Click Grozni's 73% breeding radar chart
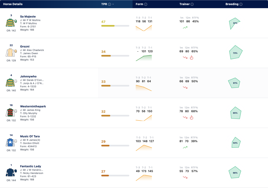This screenshot has width=268, height=188. click(236, 52)
